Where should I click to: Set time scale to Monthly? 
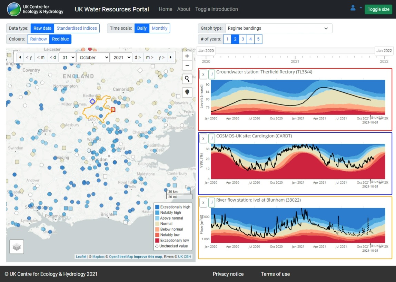tap(160, 28)
